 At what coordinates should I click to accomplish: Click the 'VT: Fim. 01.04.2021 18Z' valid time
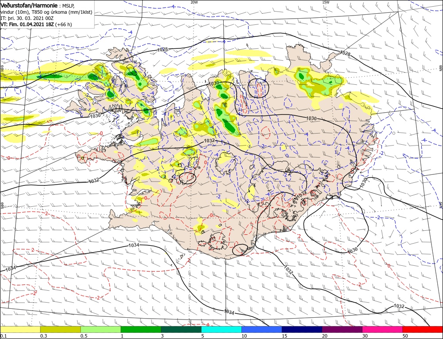pyautogui.click(x=27, y=24)
